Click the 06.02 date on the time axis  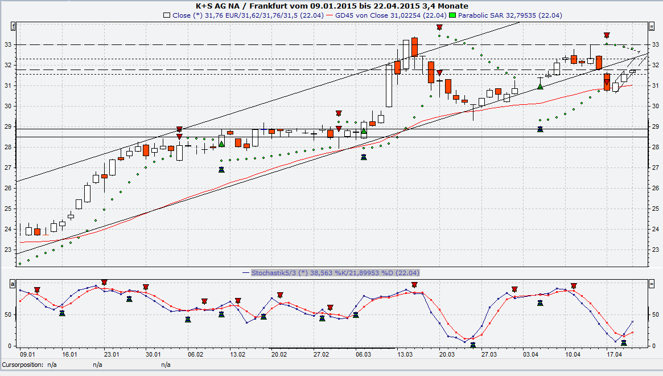(195, 354)
